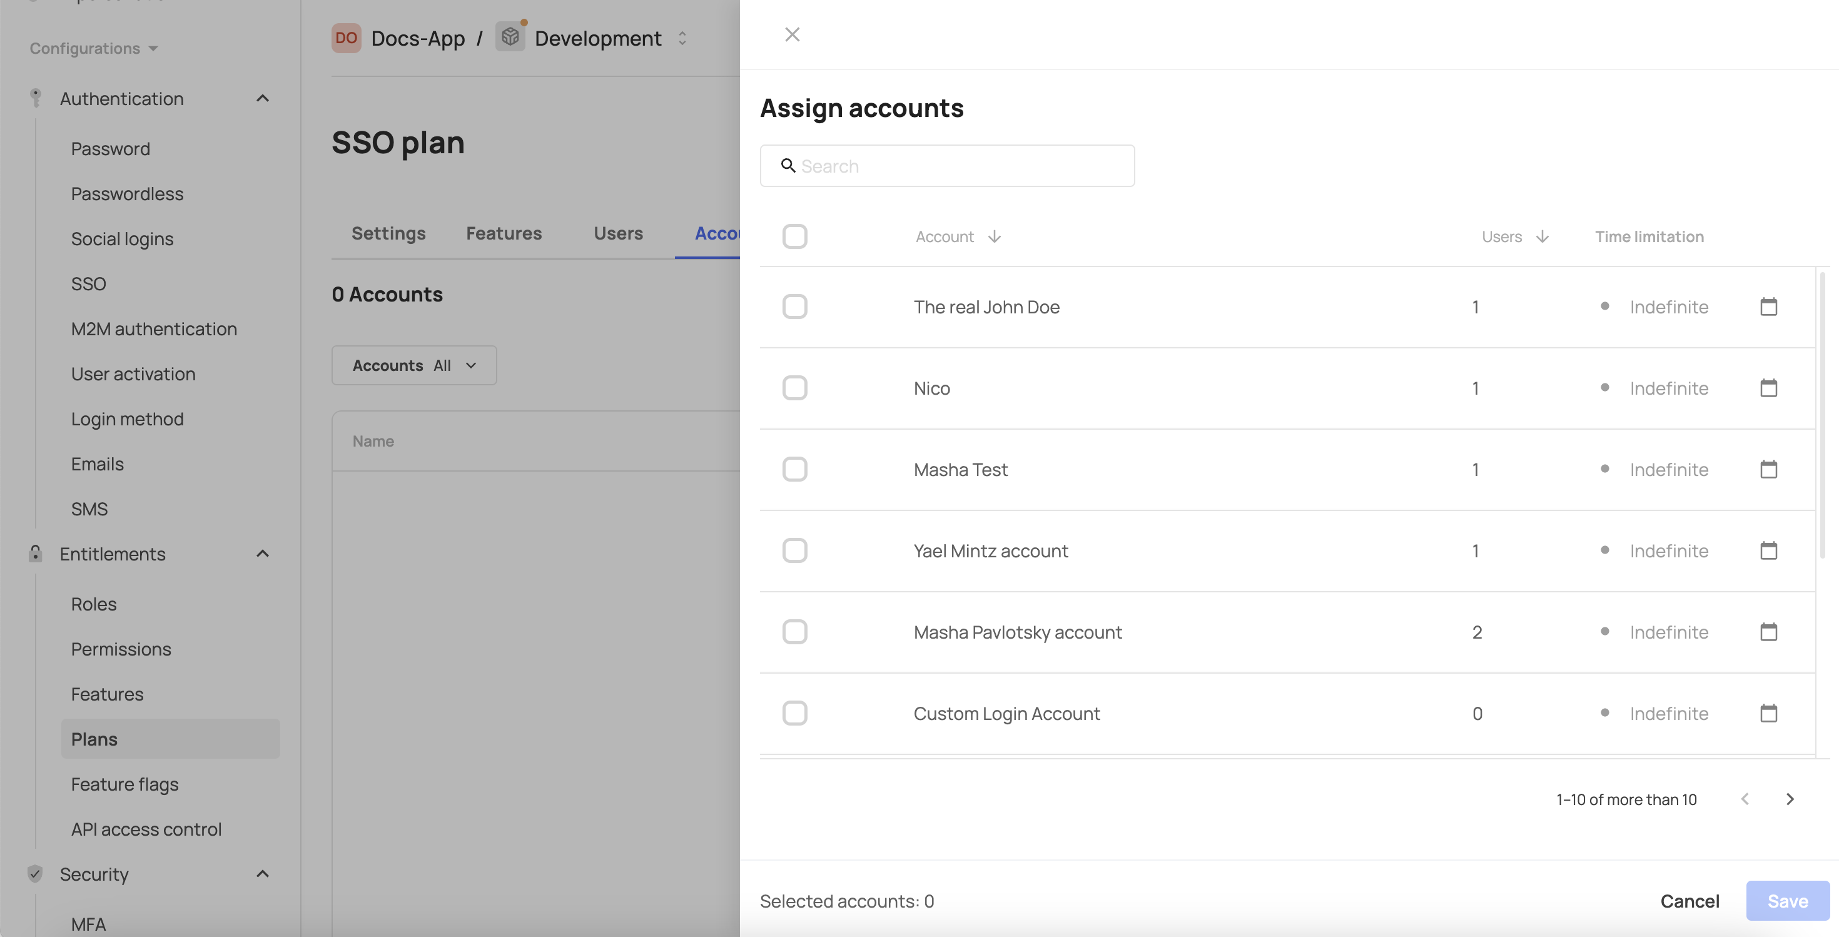Image resolution: width=1839 pixels, height=937 pixels.
Task: Collapse the Authentication section
Action: (262, 98)
